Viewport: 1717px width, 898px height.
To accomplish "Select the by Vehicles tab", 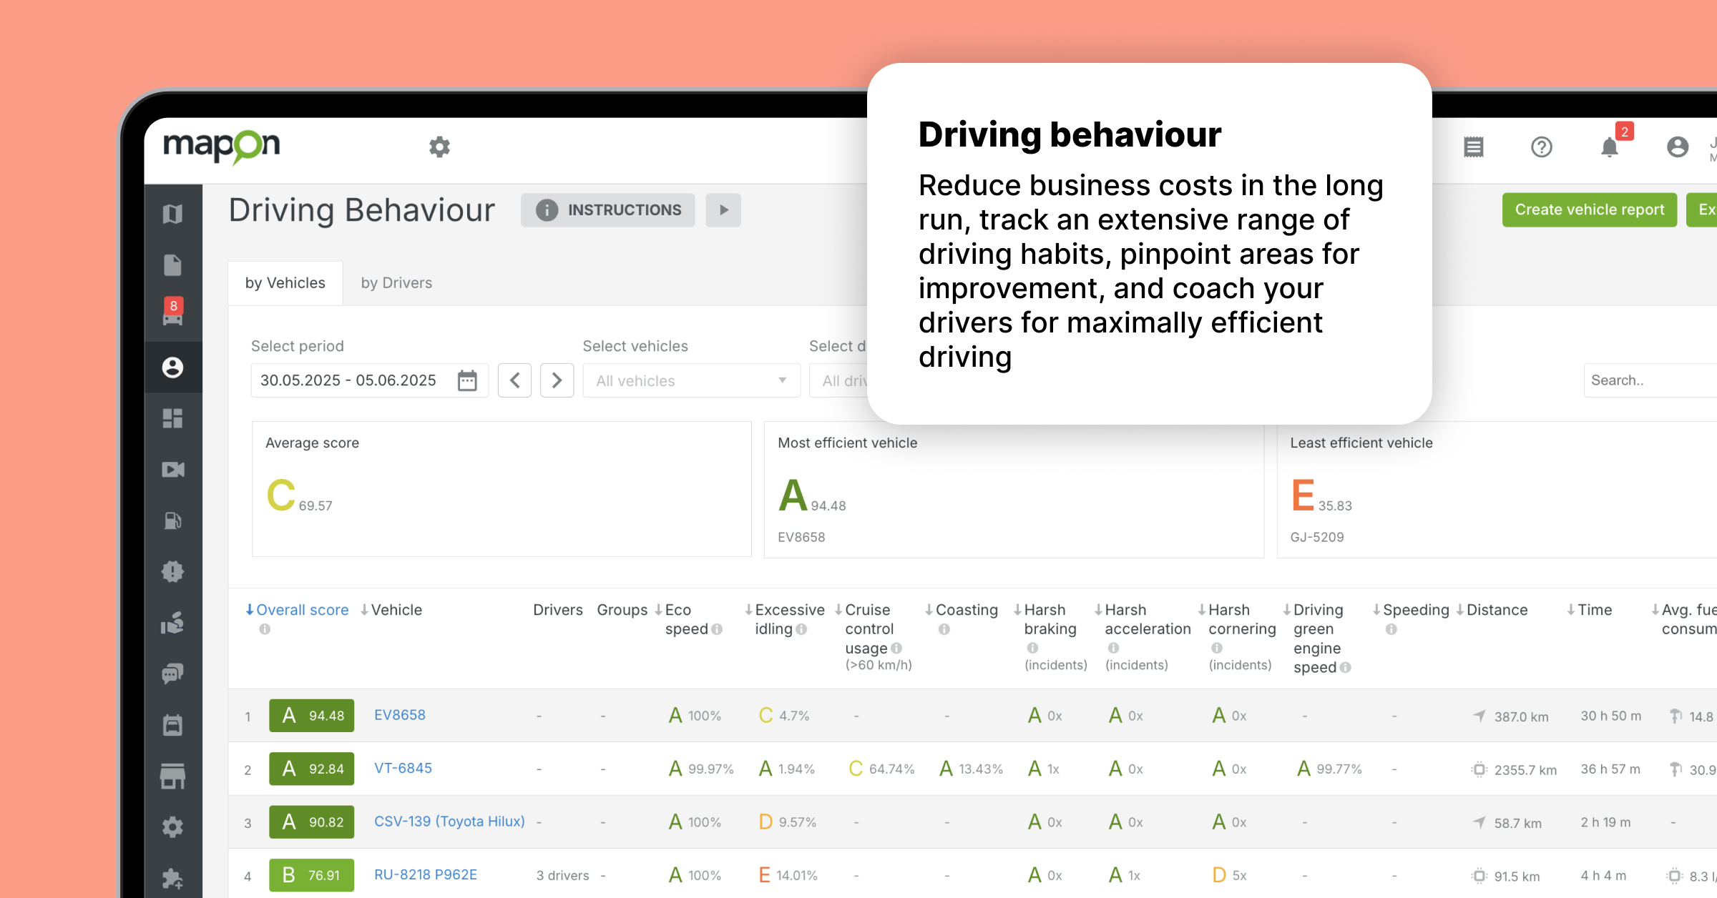I will click(285, 283).
